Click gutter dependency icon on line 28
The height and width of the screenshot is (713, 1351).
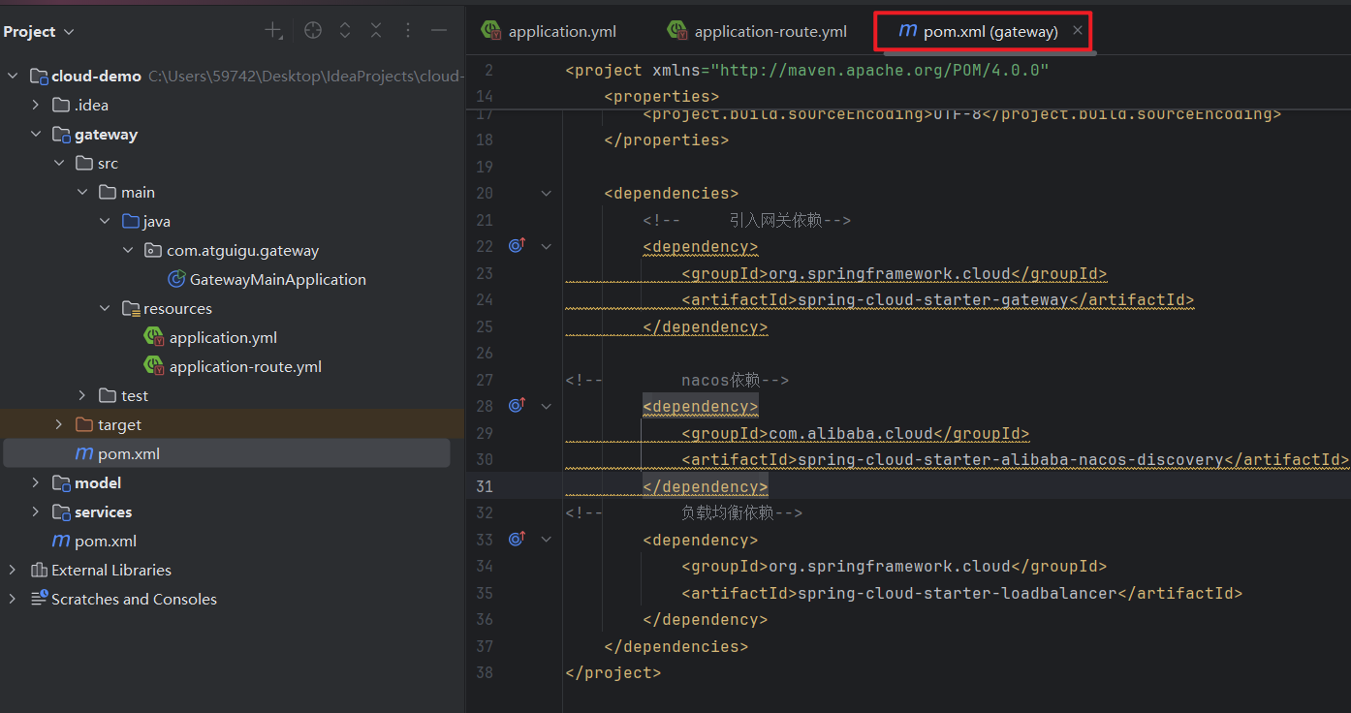tap(517, 406)
